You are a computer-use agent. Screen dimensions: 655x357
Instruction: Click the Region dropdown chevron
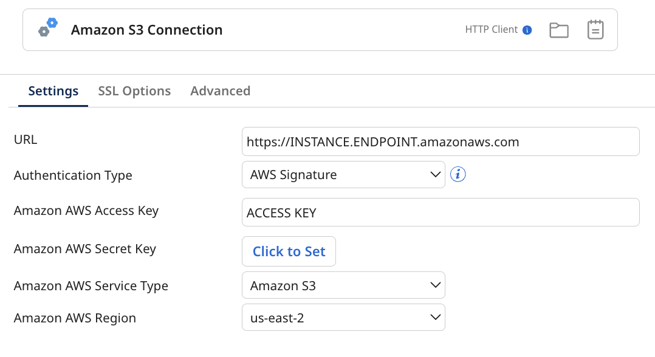click(435, 317)
